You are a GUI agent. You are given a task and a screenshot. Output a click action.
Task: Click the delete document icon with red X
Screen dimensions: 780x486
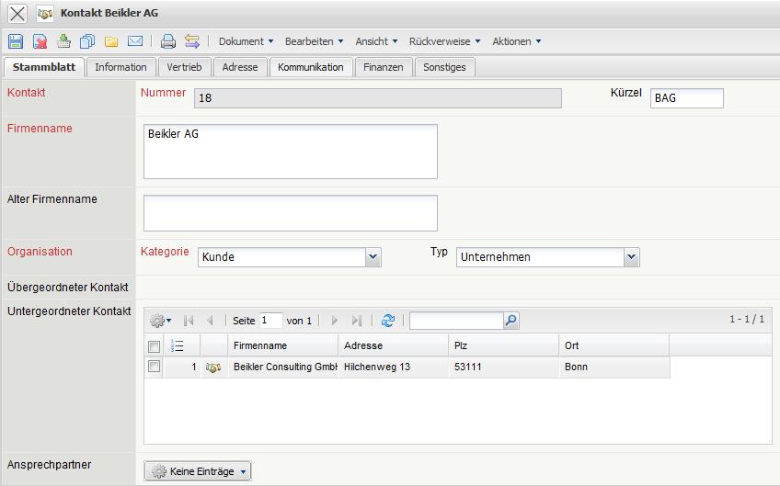40,41
